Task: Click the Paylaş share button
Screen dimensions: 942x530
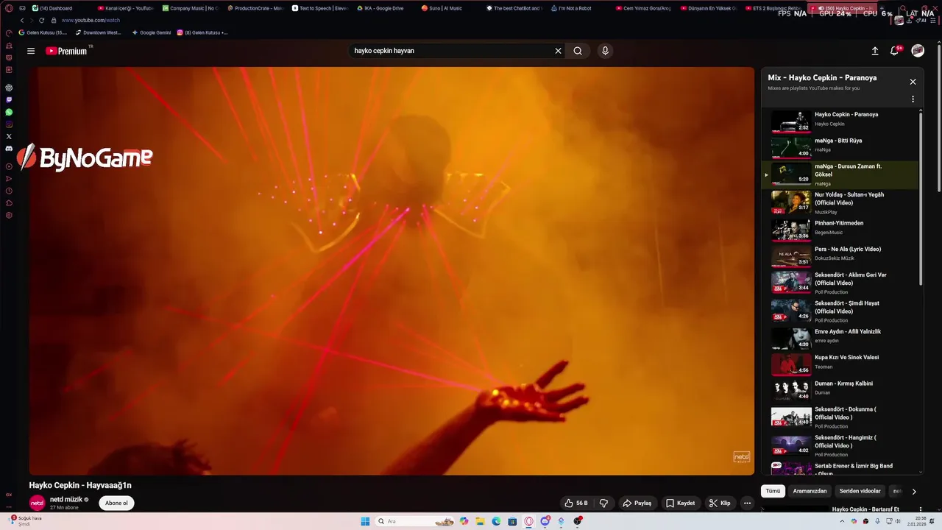Action: 637,503
